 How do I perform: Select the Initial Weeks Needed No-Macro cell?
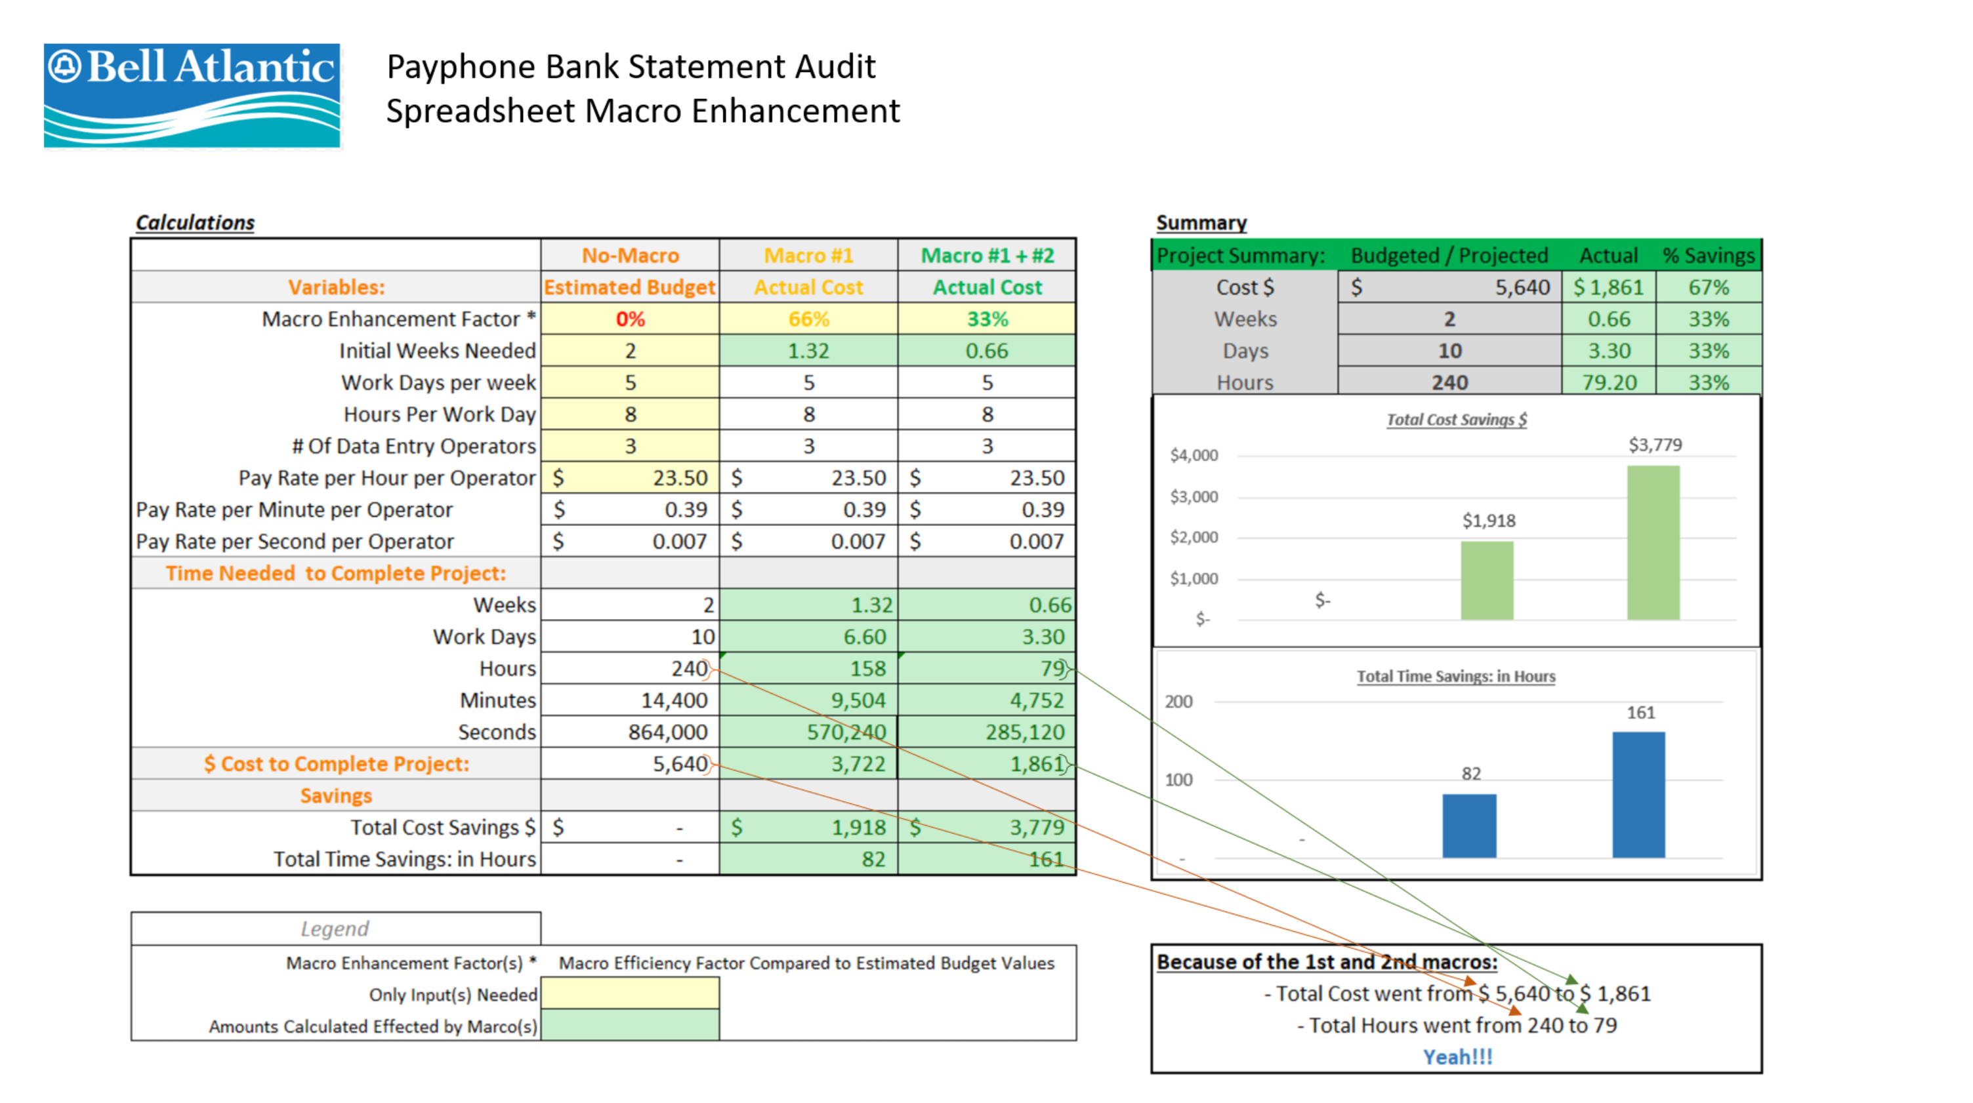point(630,351)
